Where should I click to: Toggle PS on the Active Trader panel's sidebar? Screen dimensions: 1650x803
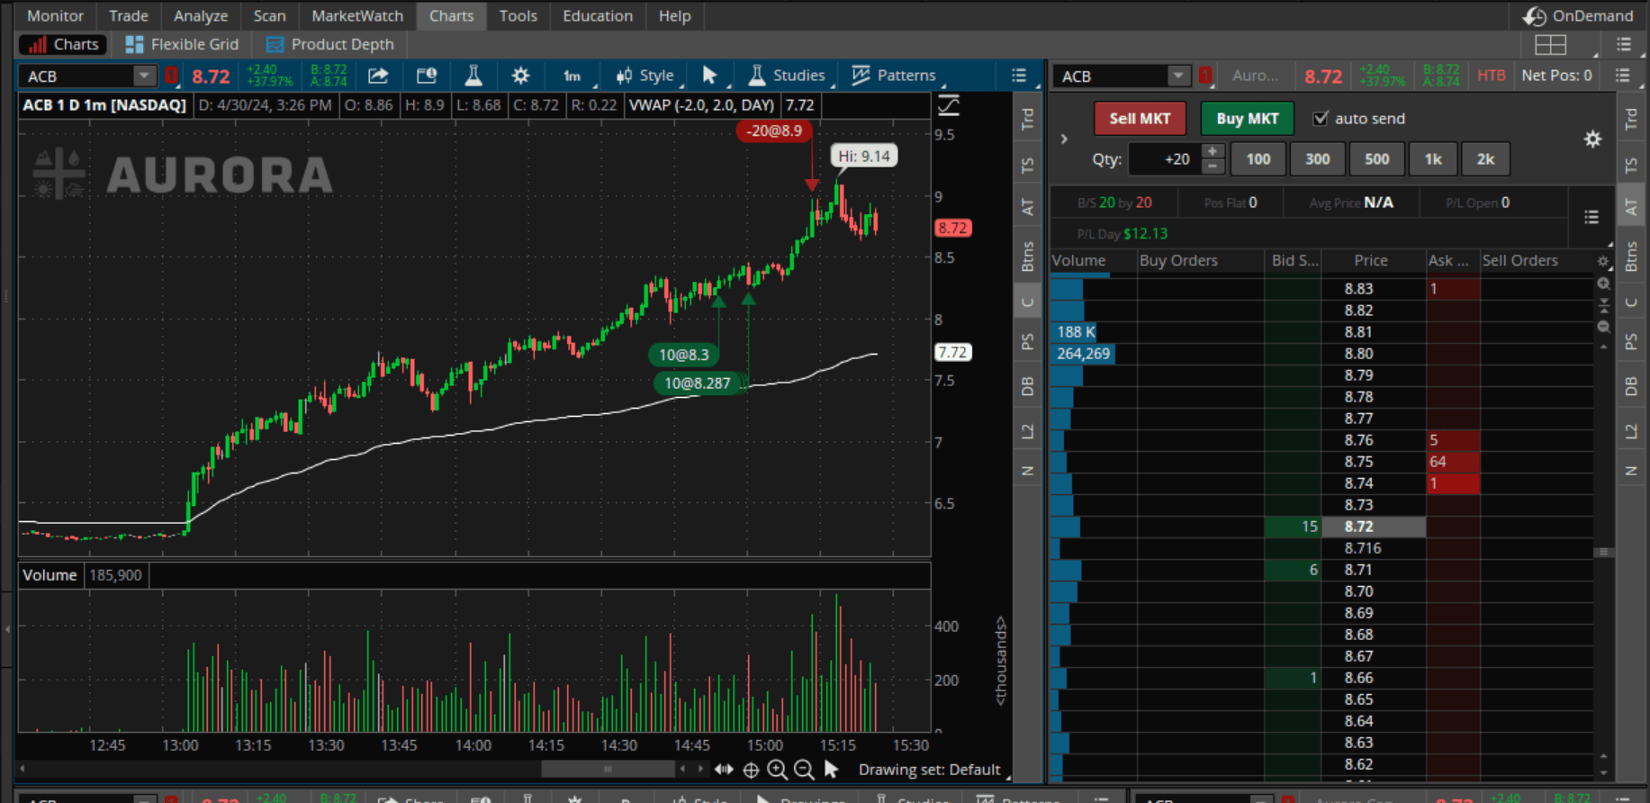[1630, 342]
